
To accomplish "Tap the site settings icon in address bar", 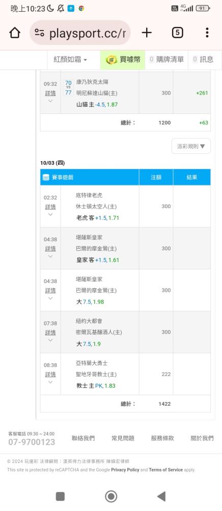I will point(40,33).
